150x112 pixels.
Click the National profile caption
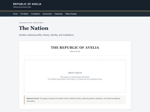[x=75, y=51]
